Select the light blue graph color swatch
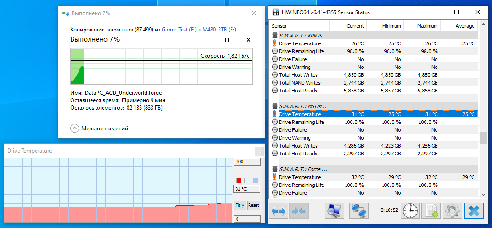The height and width of the screenshot is (228, 492). click(x=255, y=180)
